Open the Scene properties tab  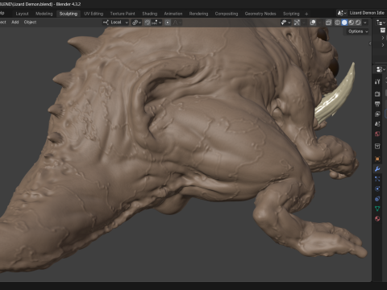tap(377, 124)
